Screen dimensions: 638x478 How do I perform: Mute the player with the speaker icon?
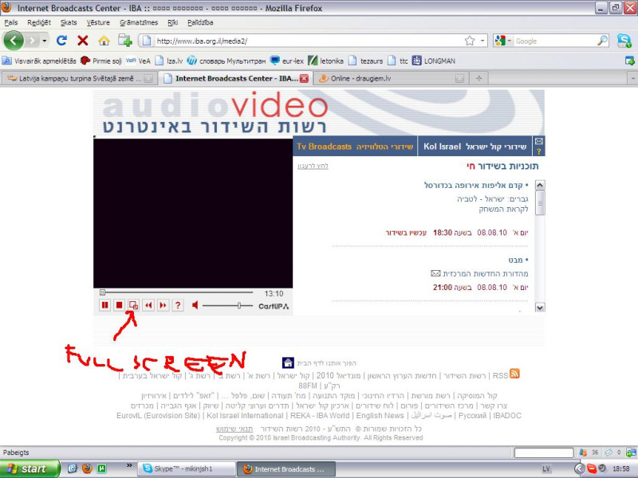195,305
